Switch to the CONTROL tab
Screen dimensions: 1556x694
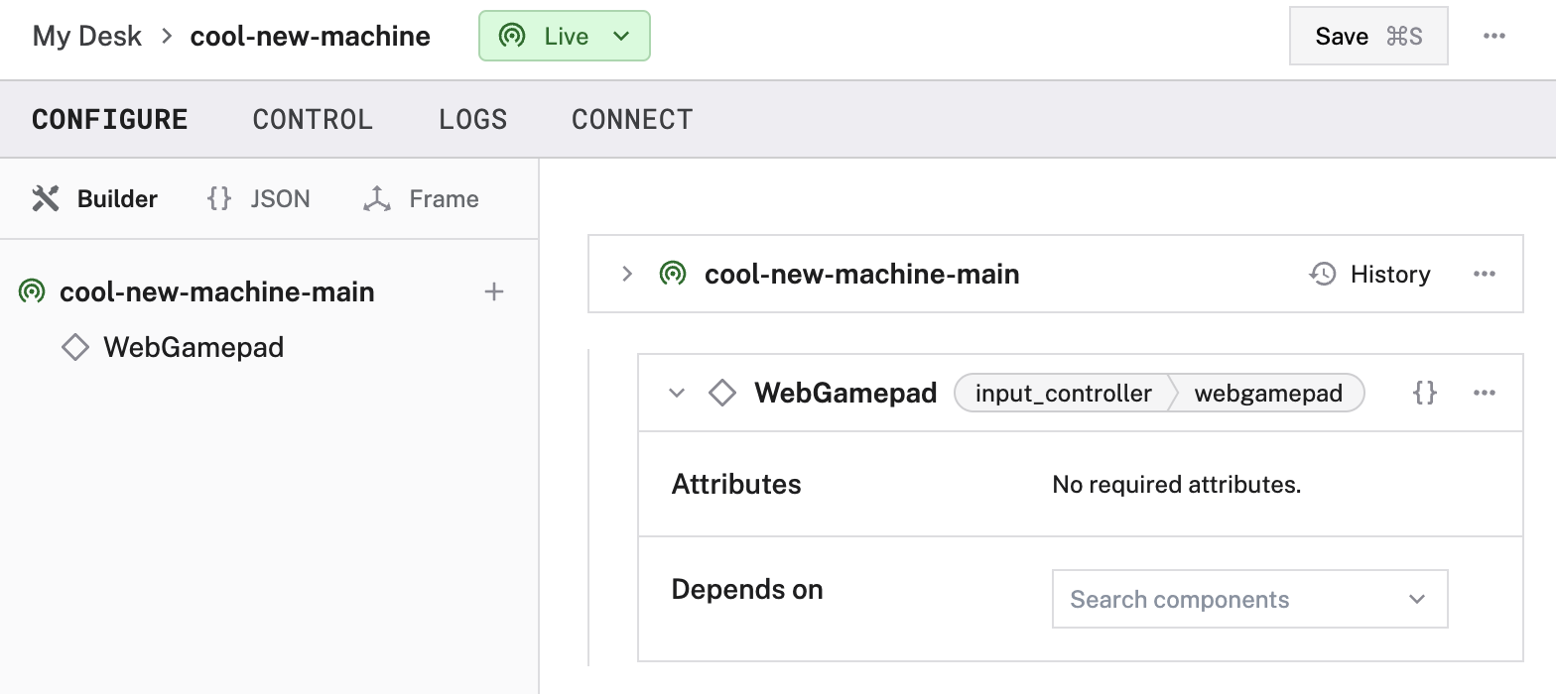(313, 120)
